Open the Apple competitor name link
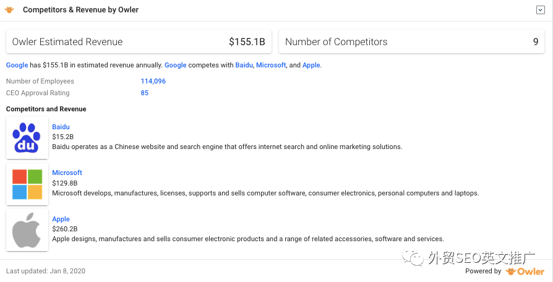Screen dimensions: 553x282 pos(61,219)
